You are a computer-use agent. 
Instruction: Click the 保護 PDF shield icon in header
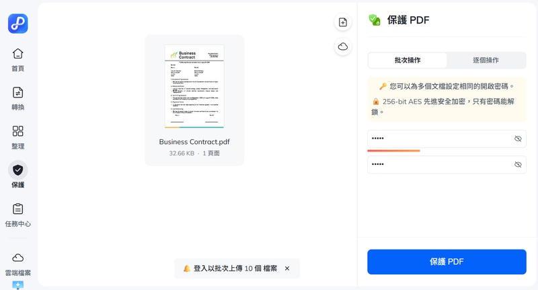(x=375, y=20)
